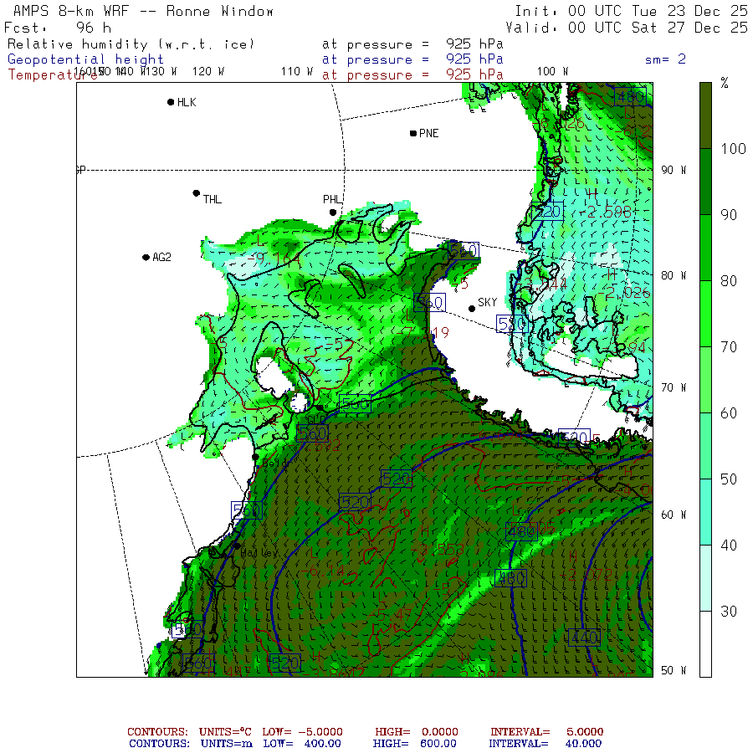Click the '60 W' longitude label
Viewport: 753px width, 753px height.
point(674,515)
